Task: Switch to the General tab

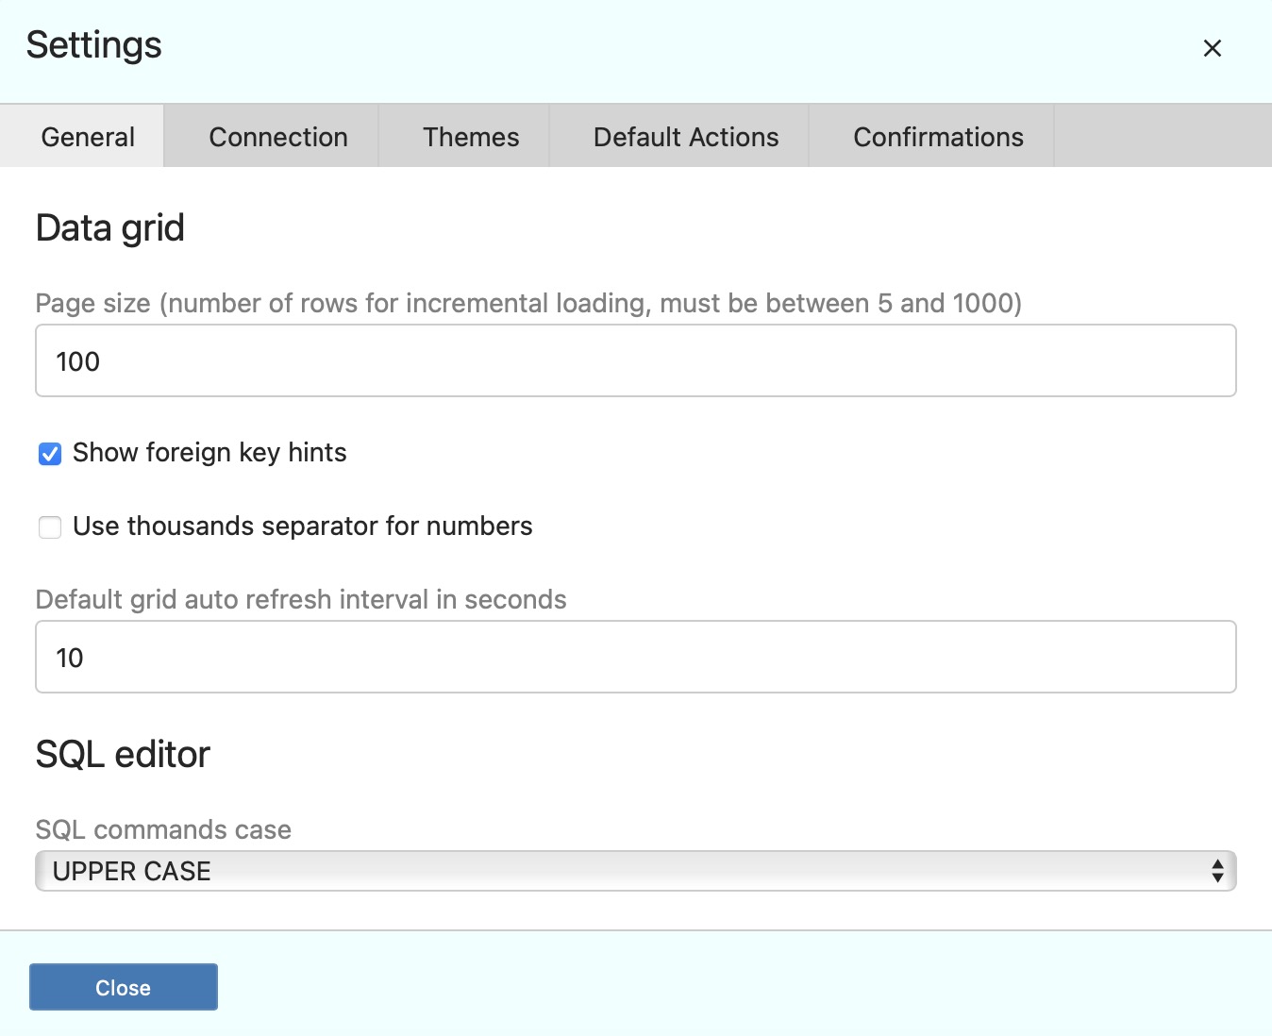Action: [88, 137]
